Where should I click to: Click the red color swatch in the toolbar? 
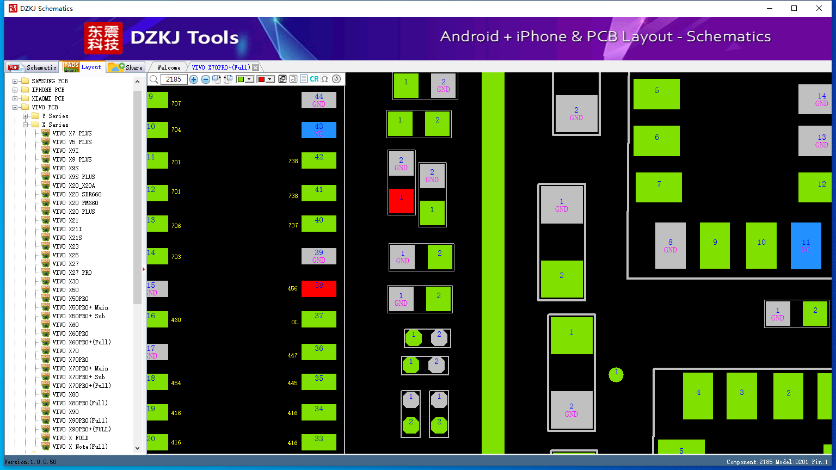pos(261,79)
